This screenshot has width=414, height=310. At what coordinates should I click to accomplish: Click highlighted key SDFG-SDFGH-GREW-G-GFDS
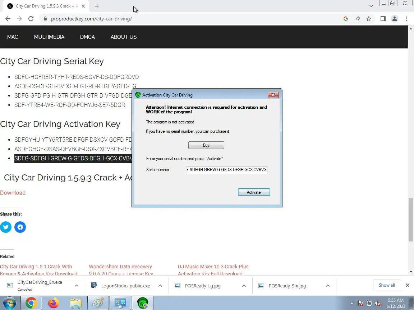[73, 159]
